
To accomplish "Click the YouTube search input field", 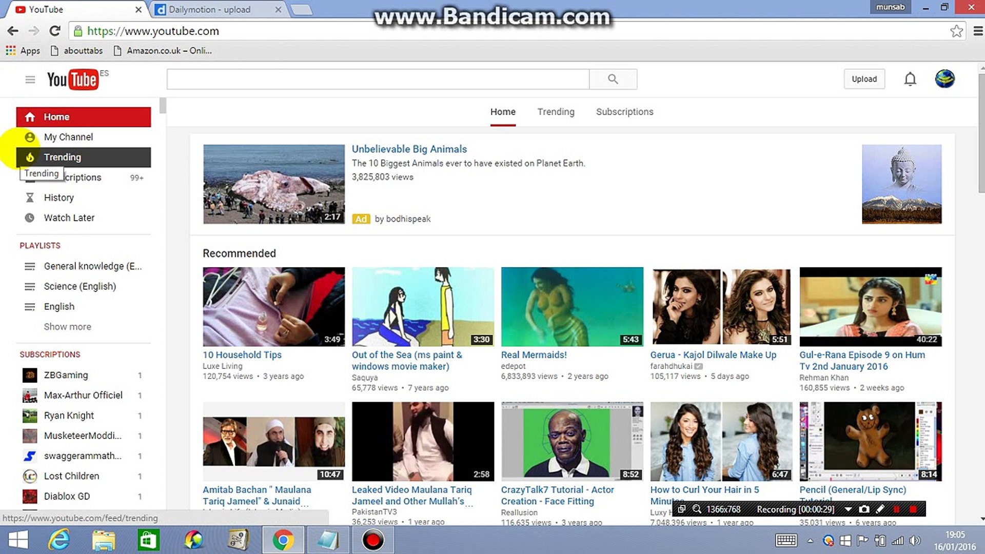I will click(378, 79).
